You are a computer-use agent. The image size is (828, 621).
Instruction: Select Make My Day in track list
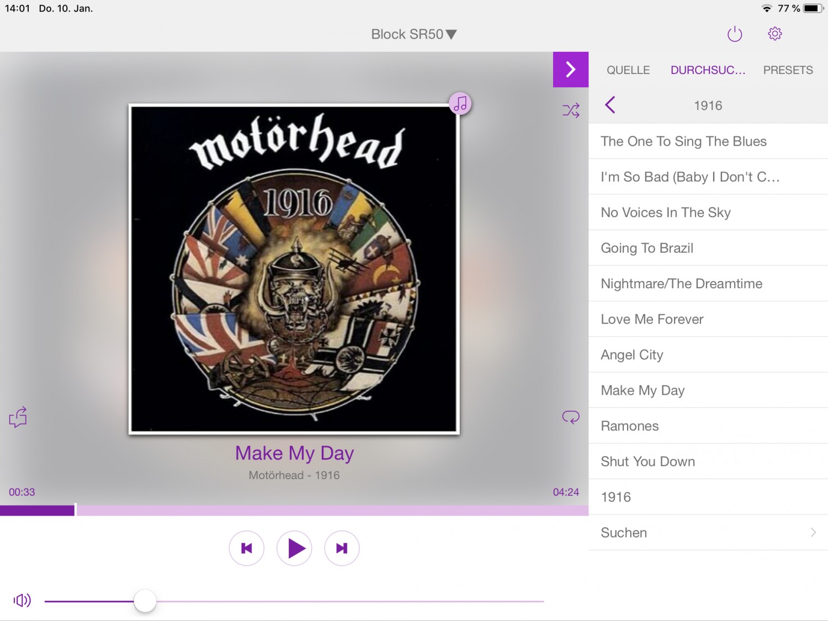[708, 390]
